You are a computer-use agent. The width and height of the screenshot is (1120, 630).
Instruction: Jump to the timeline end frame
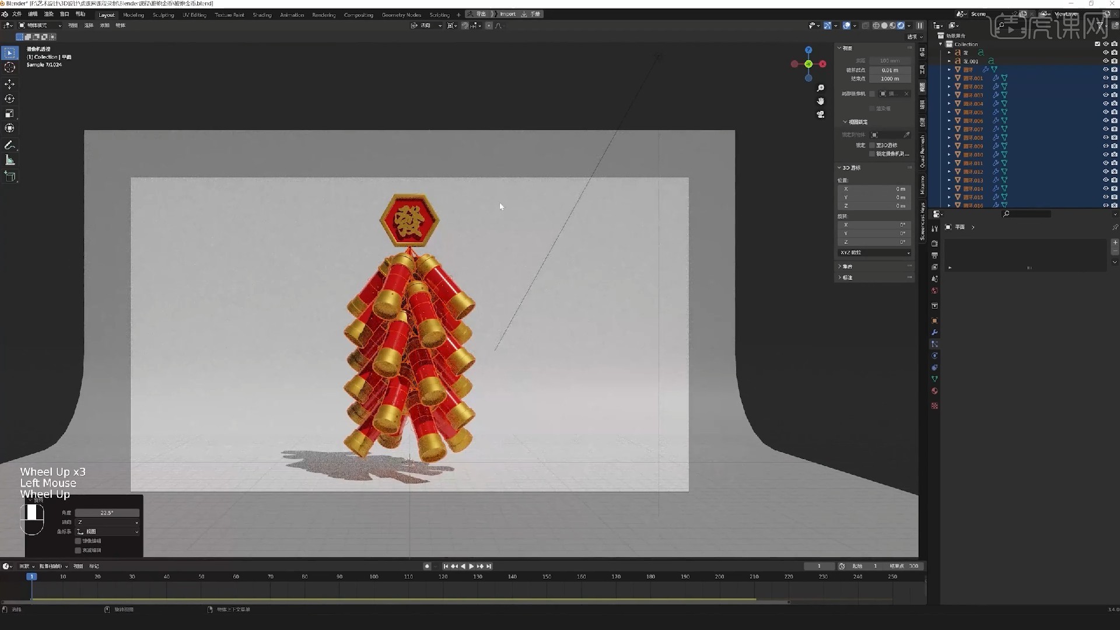tap(489, 566)
